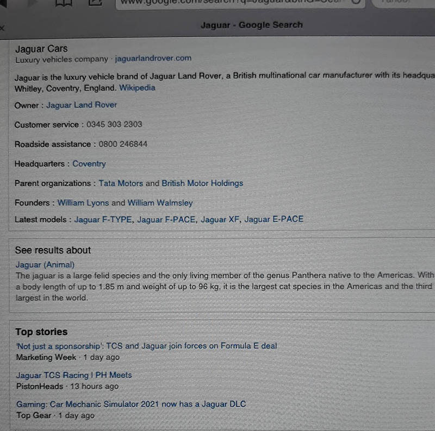This screenshot has height=431, width=435.
Task: Open the Safari bookmarks book icon
Action: coord(64,3)
